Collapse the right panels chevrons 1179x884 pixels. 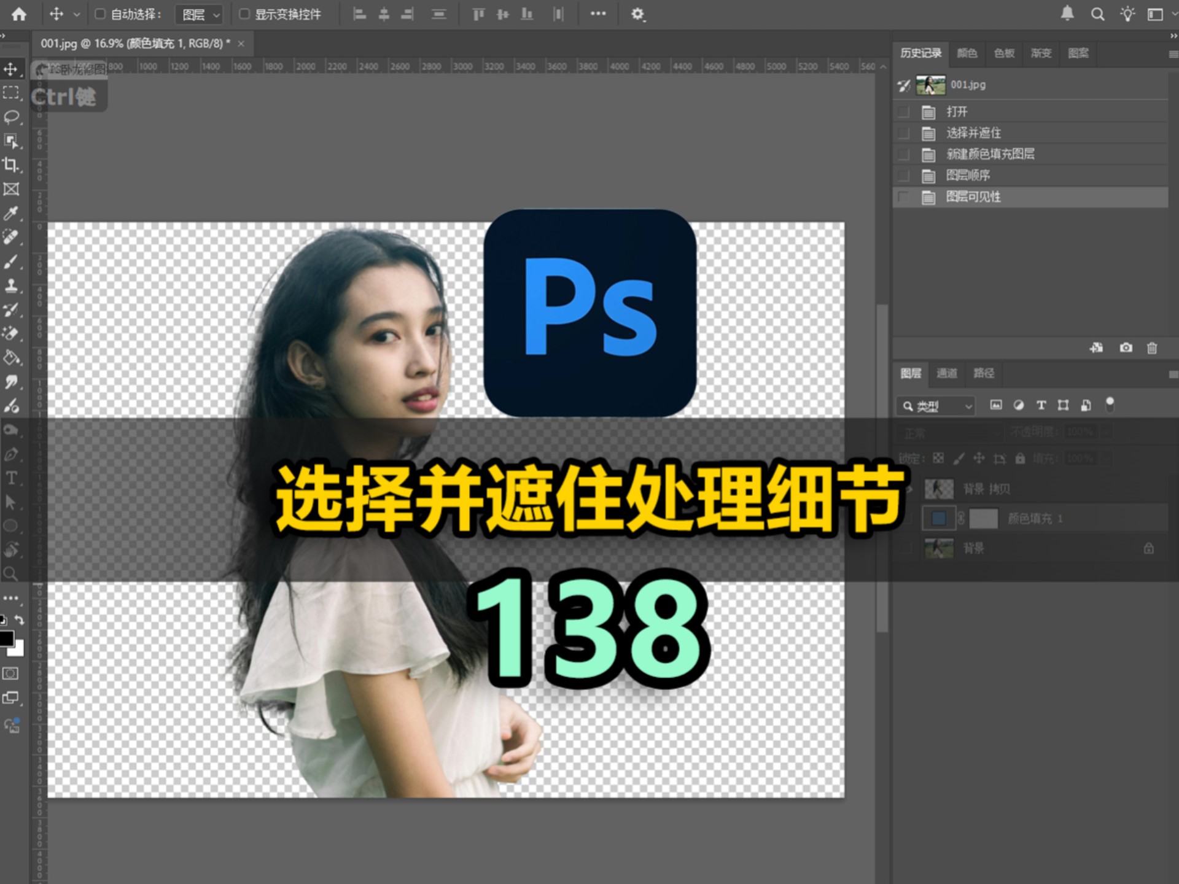tap(1173, 36)
